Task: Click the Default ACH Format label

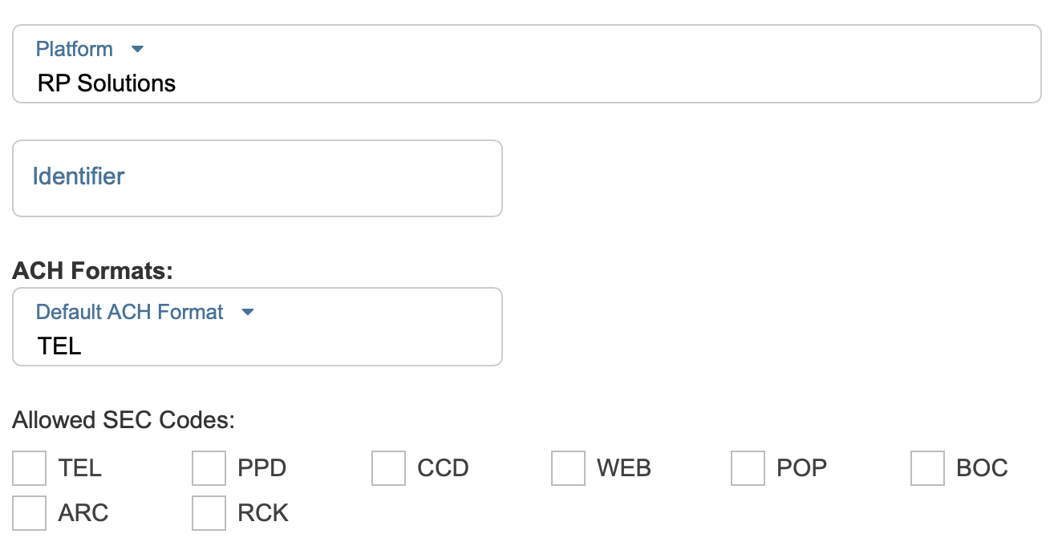Action: tap(130, 312)
